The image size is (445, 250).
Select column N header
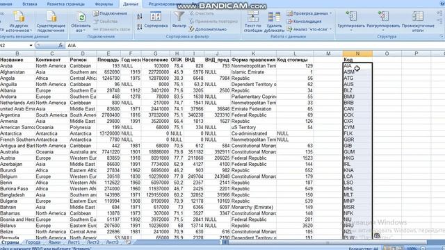click(357, 53)
